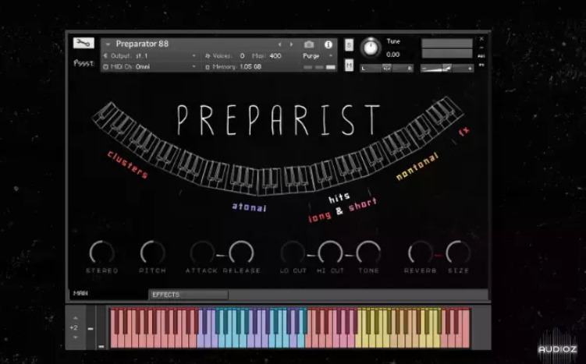Screen dimensions: 586x364
Task: Click the SIZE knob
Action: (x=458, y=253)
